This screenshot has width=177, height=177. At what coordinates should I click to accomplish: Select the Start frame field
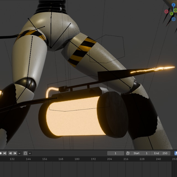(140, 153)
